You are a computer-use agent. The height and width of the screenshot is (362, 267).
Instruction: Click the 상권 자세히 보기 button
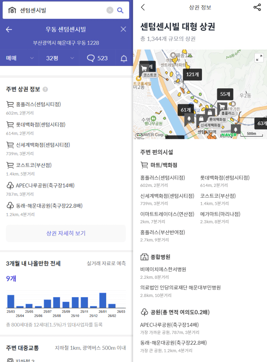66,233
